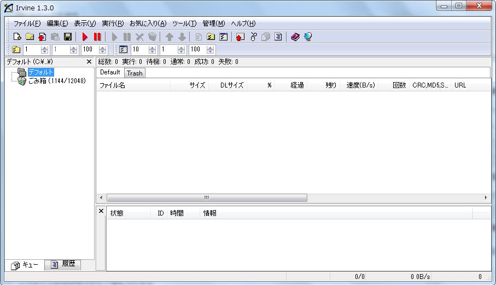
Task: Switch to the Trash tab
Action: click(x=135, y=73)
